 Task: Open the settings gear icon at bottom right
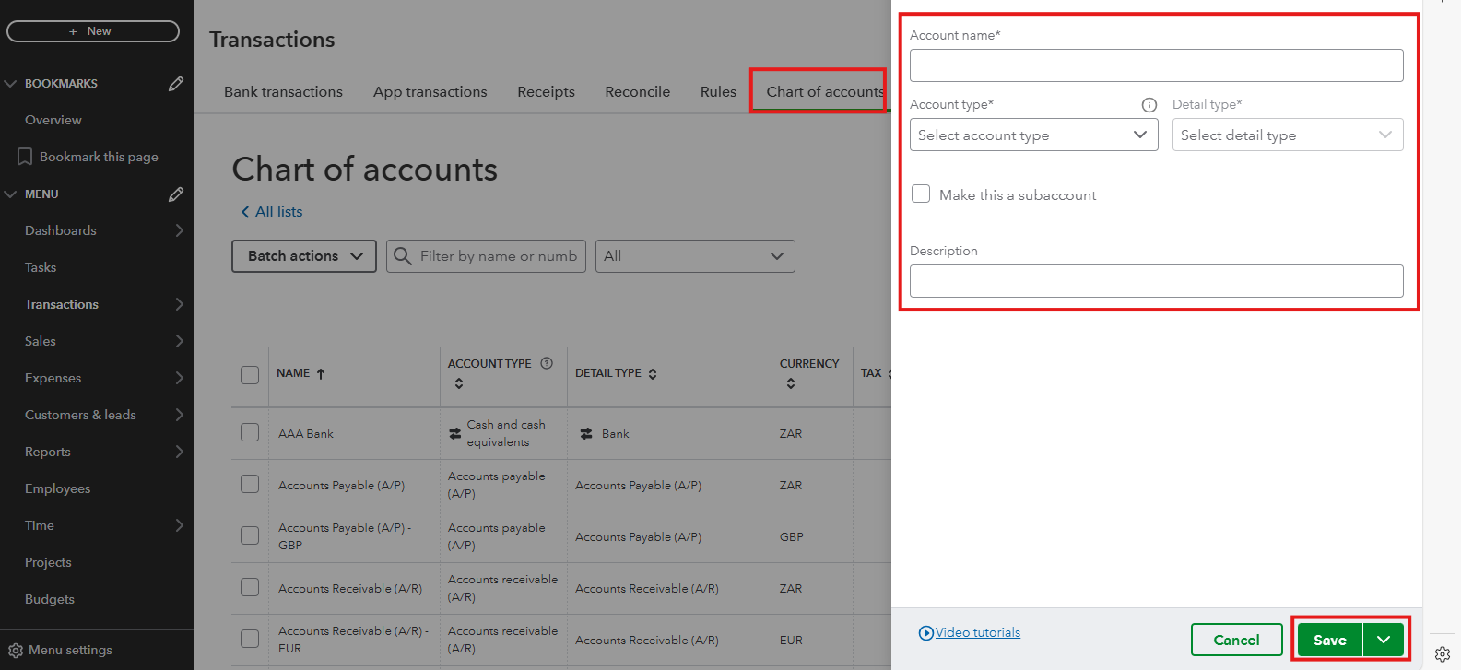pos(1443,654)
